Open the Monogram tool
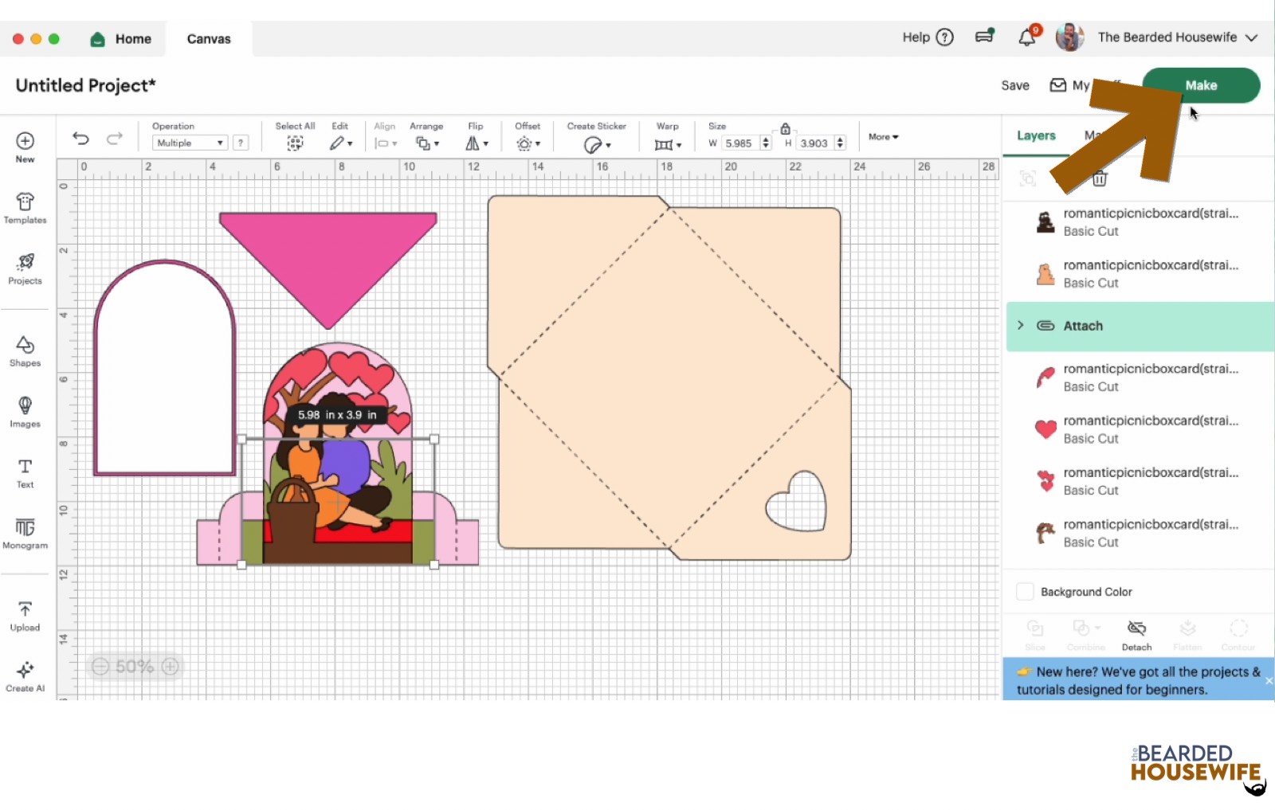Image resolution: width=1275 pixels, height=810 pixels. (25, 533)
